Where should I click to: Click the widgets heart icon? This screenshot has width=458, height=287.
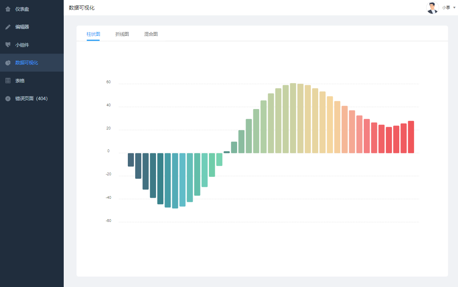(8, 45)
